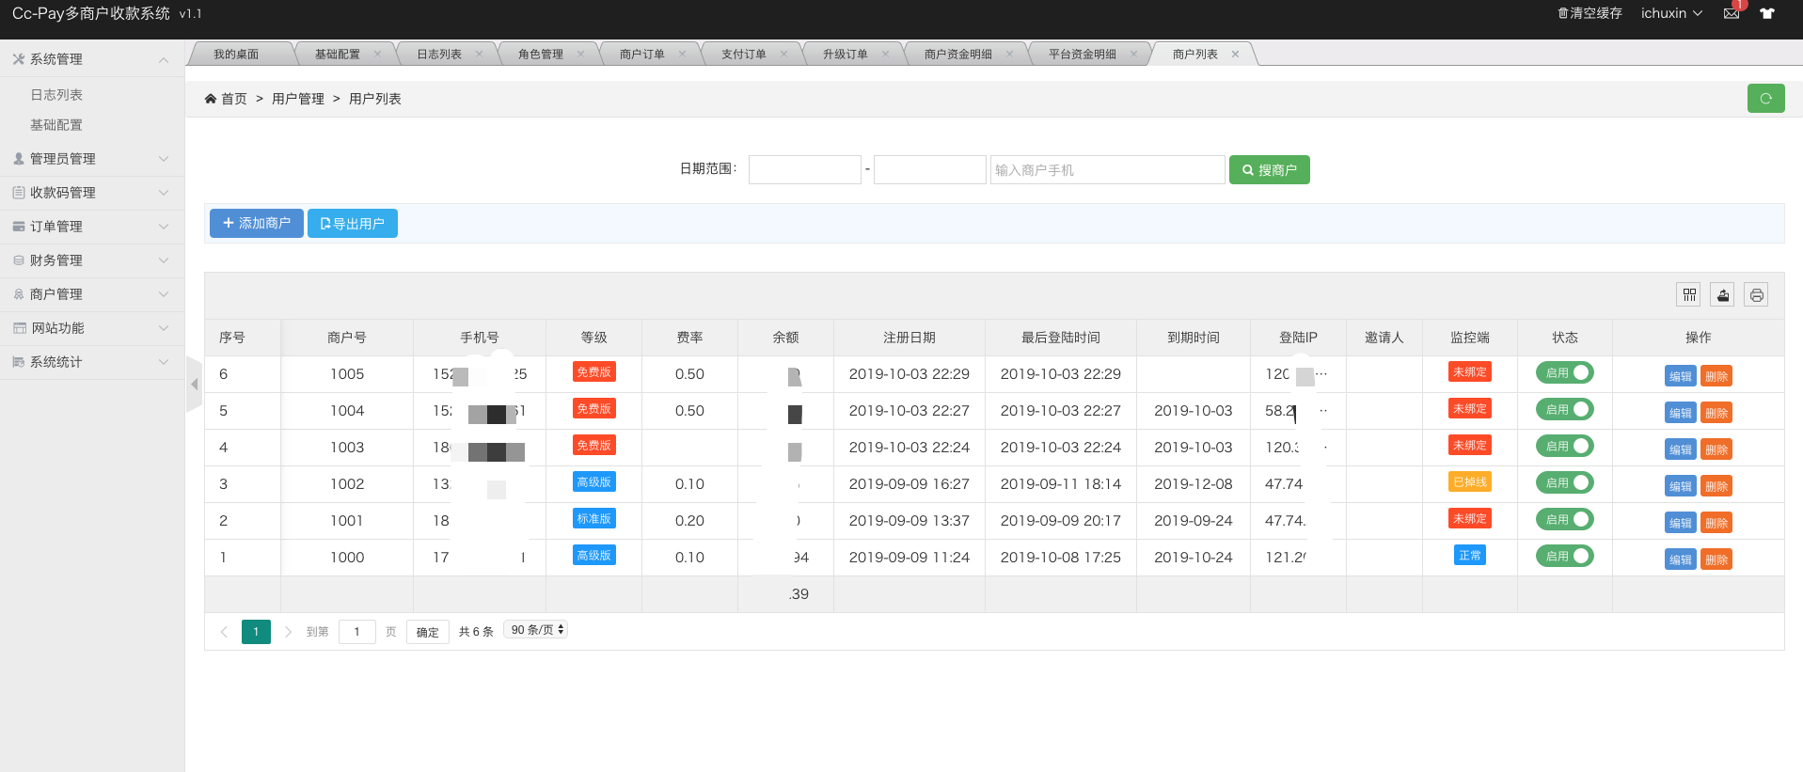This screenshot has height=772, width=1803.
Task: Open the mail notifications icon
Action: [x=1731, y=13]
